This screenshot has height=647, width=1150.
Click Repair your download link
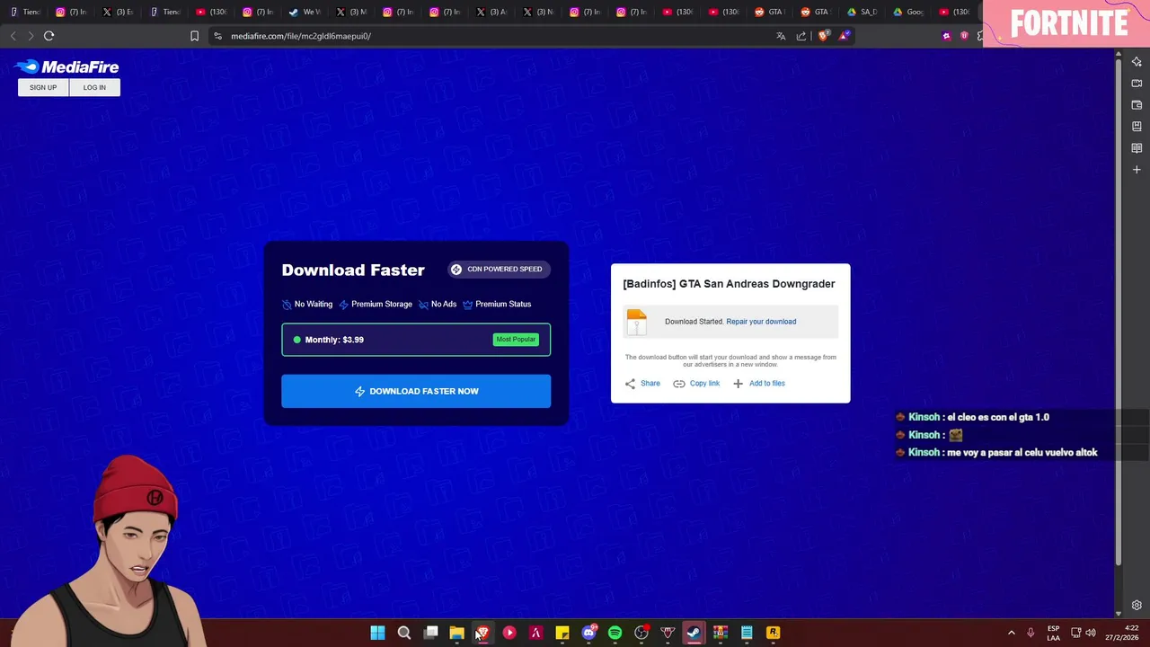click(761, 322)
